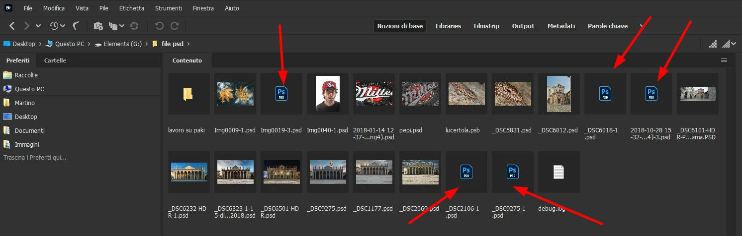Open the File menu
The image size is (742, 236).
click(x=28, y=8)
